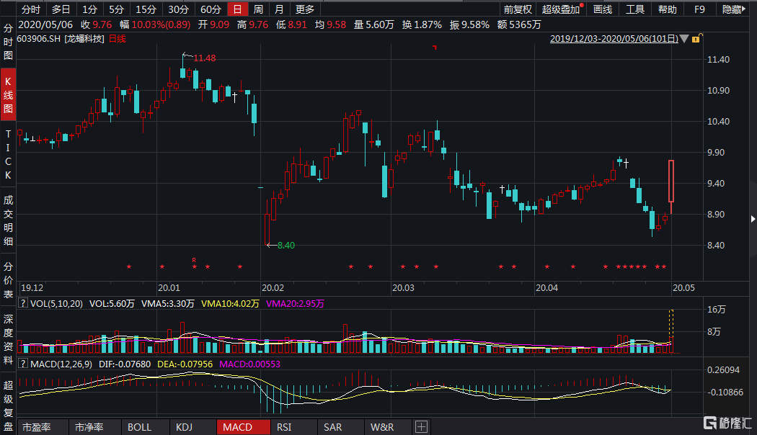Switch indicator to SAR
The height and width of the screenshot is (435, 757).
[332, 427]
